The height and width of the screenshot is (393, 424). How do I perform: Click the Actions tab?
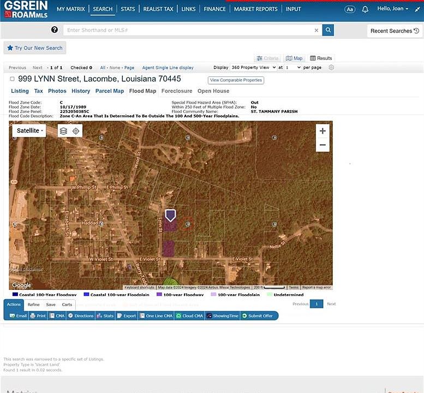click(x=14, y=305)
